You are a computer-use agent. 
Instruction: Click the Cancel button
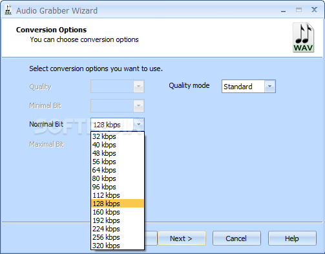click(x=236, y=238)
